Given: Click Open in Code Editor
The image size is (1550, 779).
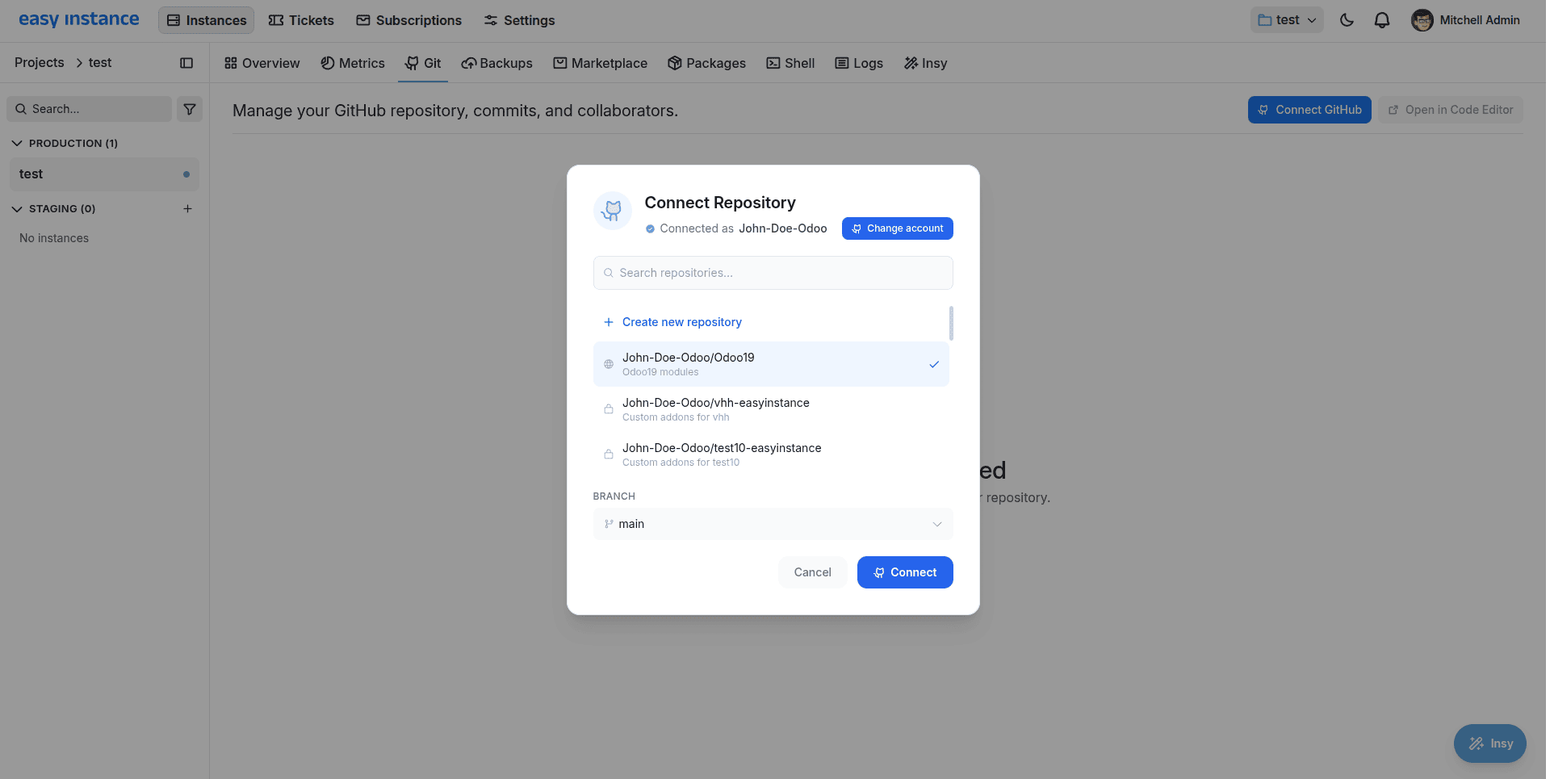Looking at the screenshot, I should [1451, 110].
